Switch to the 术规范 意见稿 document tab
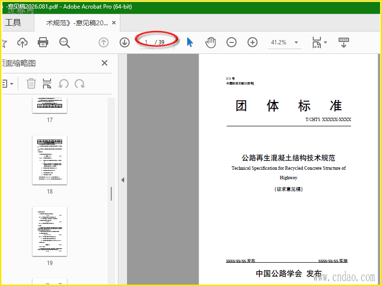 click(77, 22)
